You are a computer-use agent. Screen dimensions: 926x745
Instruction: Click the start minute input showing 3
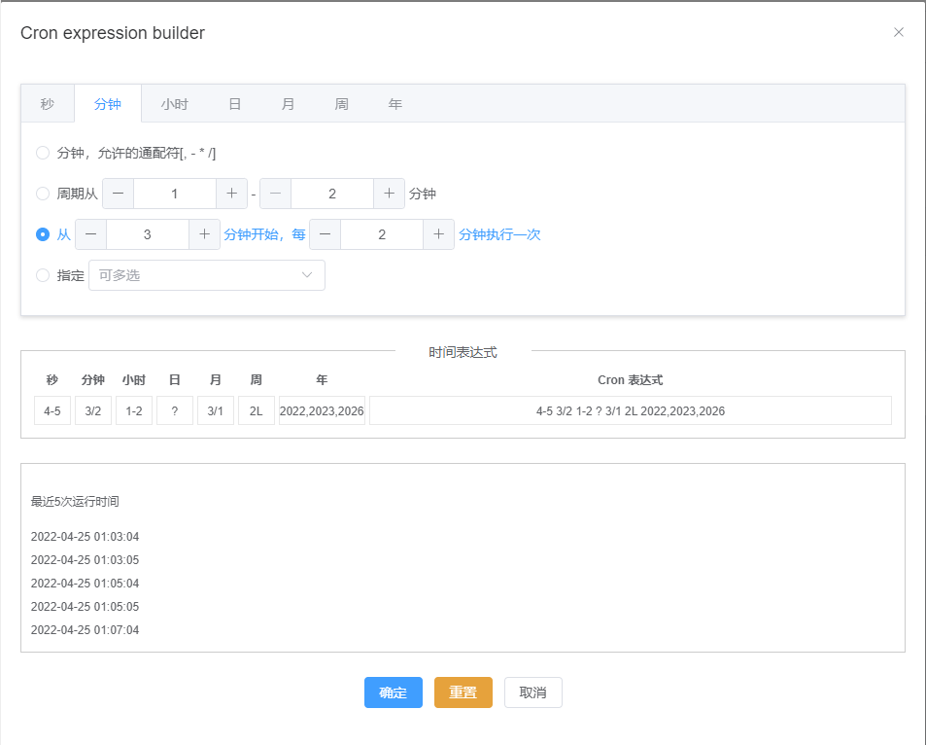pos(148,234)
